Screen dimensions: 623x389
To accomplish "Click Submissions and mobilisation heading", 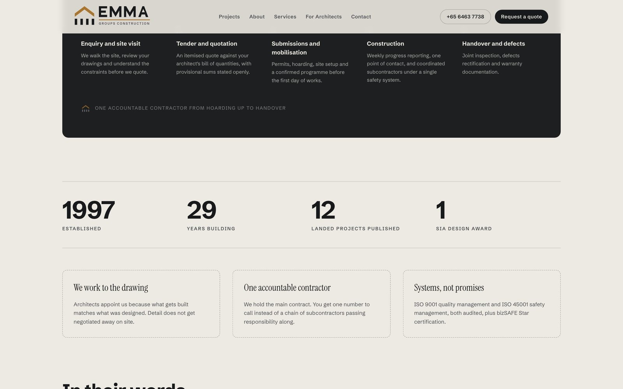I will 296,48.
